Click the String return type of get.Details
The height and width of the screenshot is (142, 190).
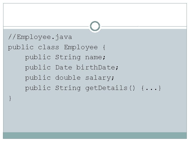click(x=68, y=88)
